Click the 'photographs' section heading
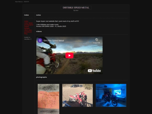 click(41, 77)
